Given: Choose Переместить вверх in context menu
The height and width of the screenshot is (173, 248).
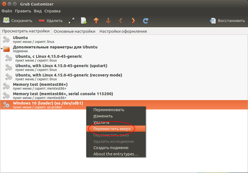Looking at the screenshot, I should tap(116, 129).
